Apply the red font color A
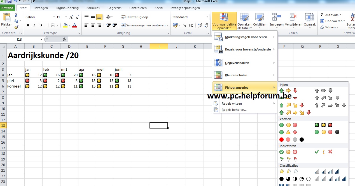 tap(74, 25)
